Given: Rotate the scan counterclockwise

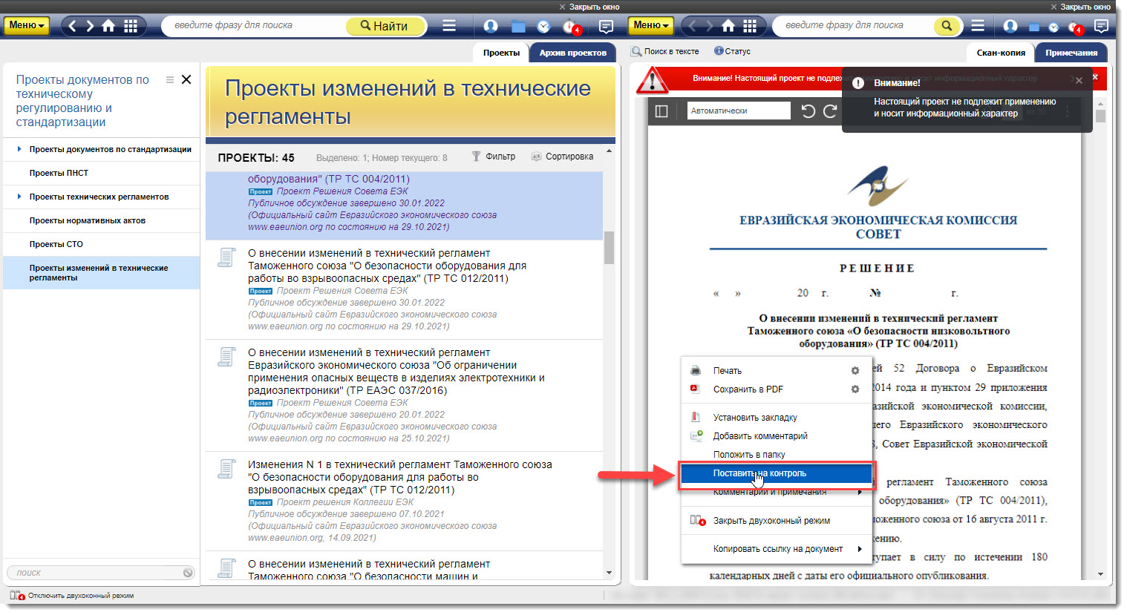Looking at the screenshot, I should pos(808,111).
